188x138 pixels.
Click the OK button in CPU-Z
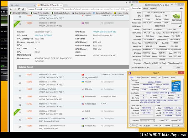coord(178,126)
